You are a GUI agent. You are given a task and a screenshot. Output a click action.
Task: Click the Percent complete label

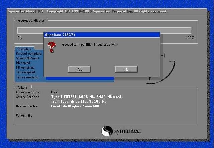[29, 53]
